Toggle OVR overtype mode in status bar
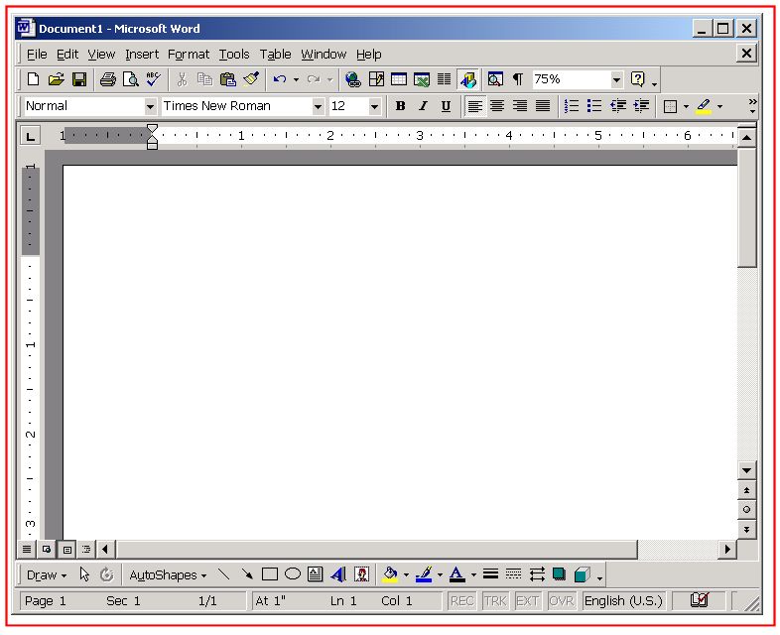The image size is (780, 635). click(x=562, y=600)
